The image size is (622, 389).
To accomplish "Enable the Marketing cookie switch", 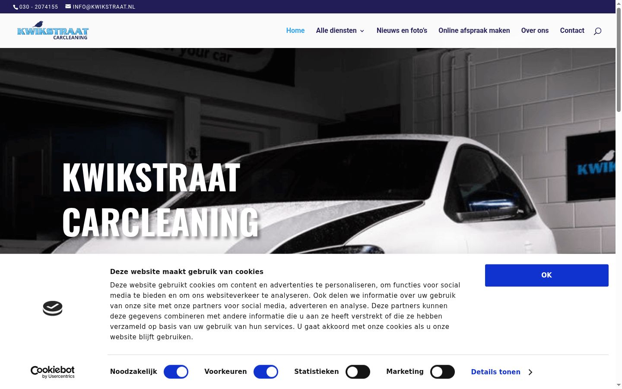I will tap(442, 372).
